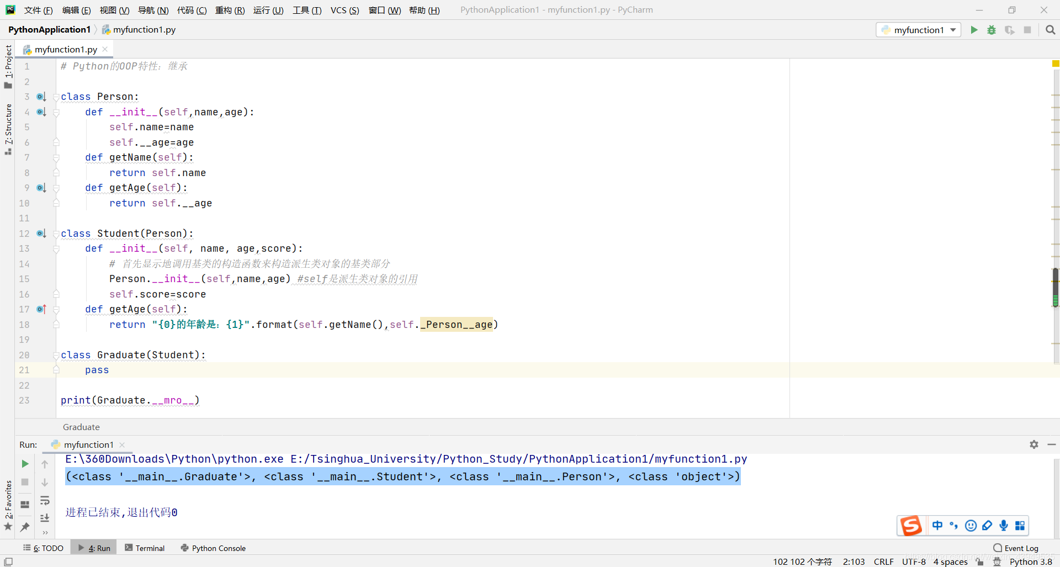This screenshot has width=1060, height=567.
Task: Open Sogou emoji smiley panel
Action: (x=971, y=526)
